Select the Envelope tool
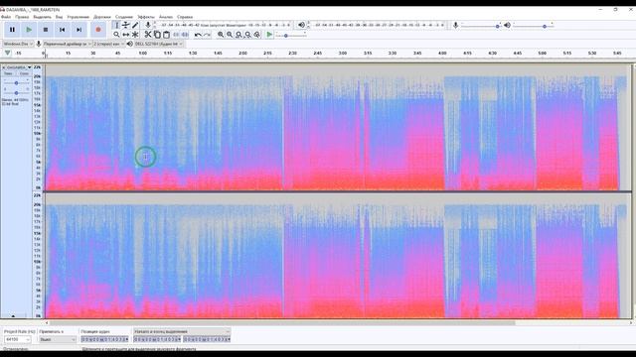Image resolution: width=636 pixels, height=357 pixels. pyautogui.click(x=126, y=25)
